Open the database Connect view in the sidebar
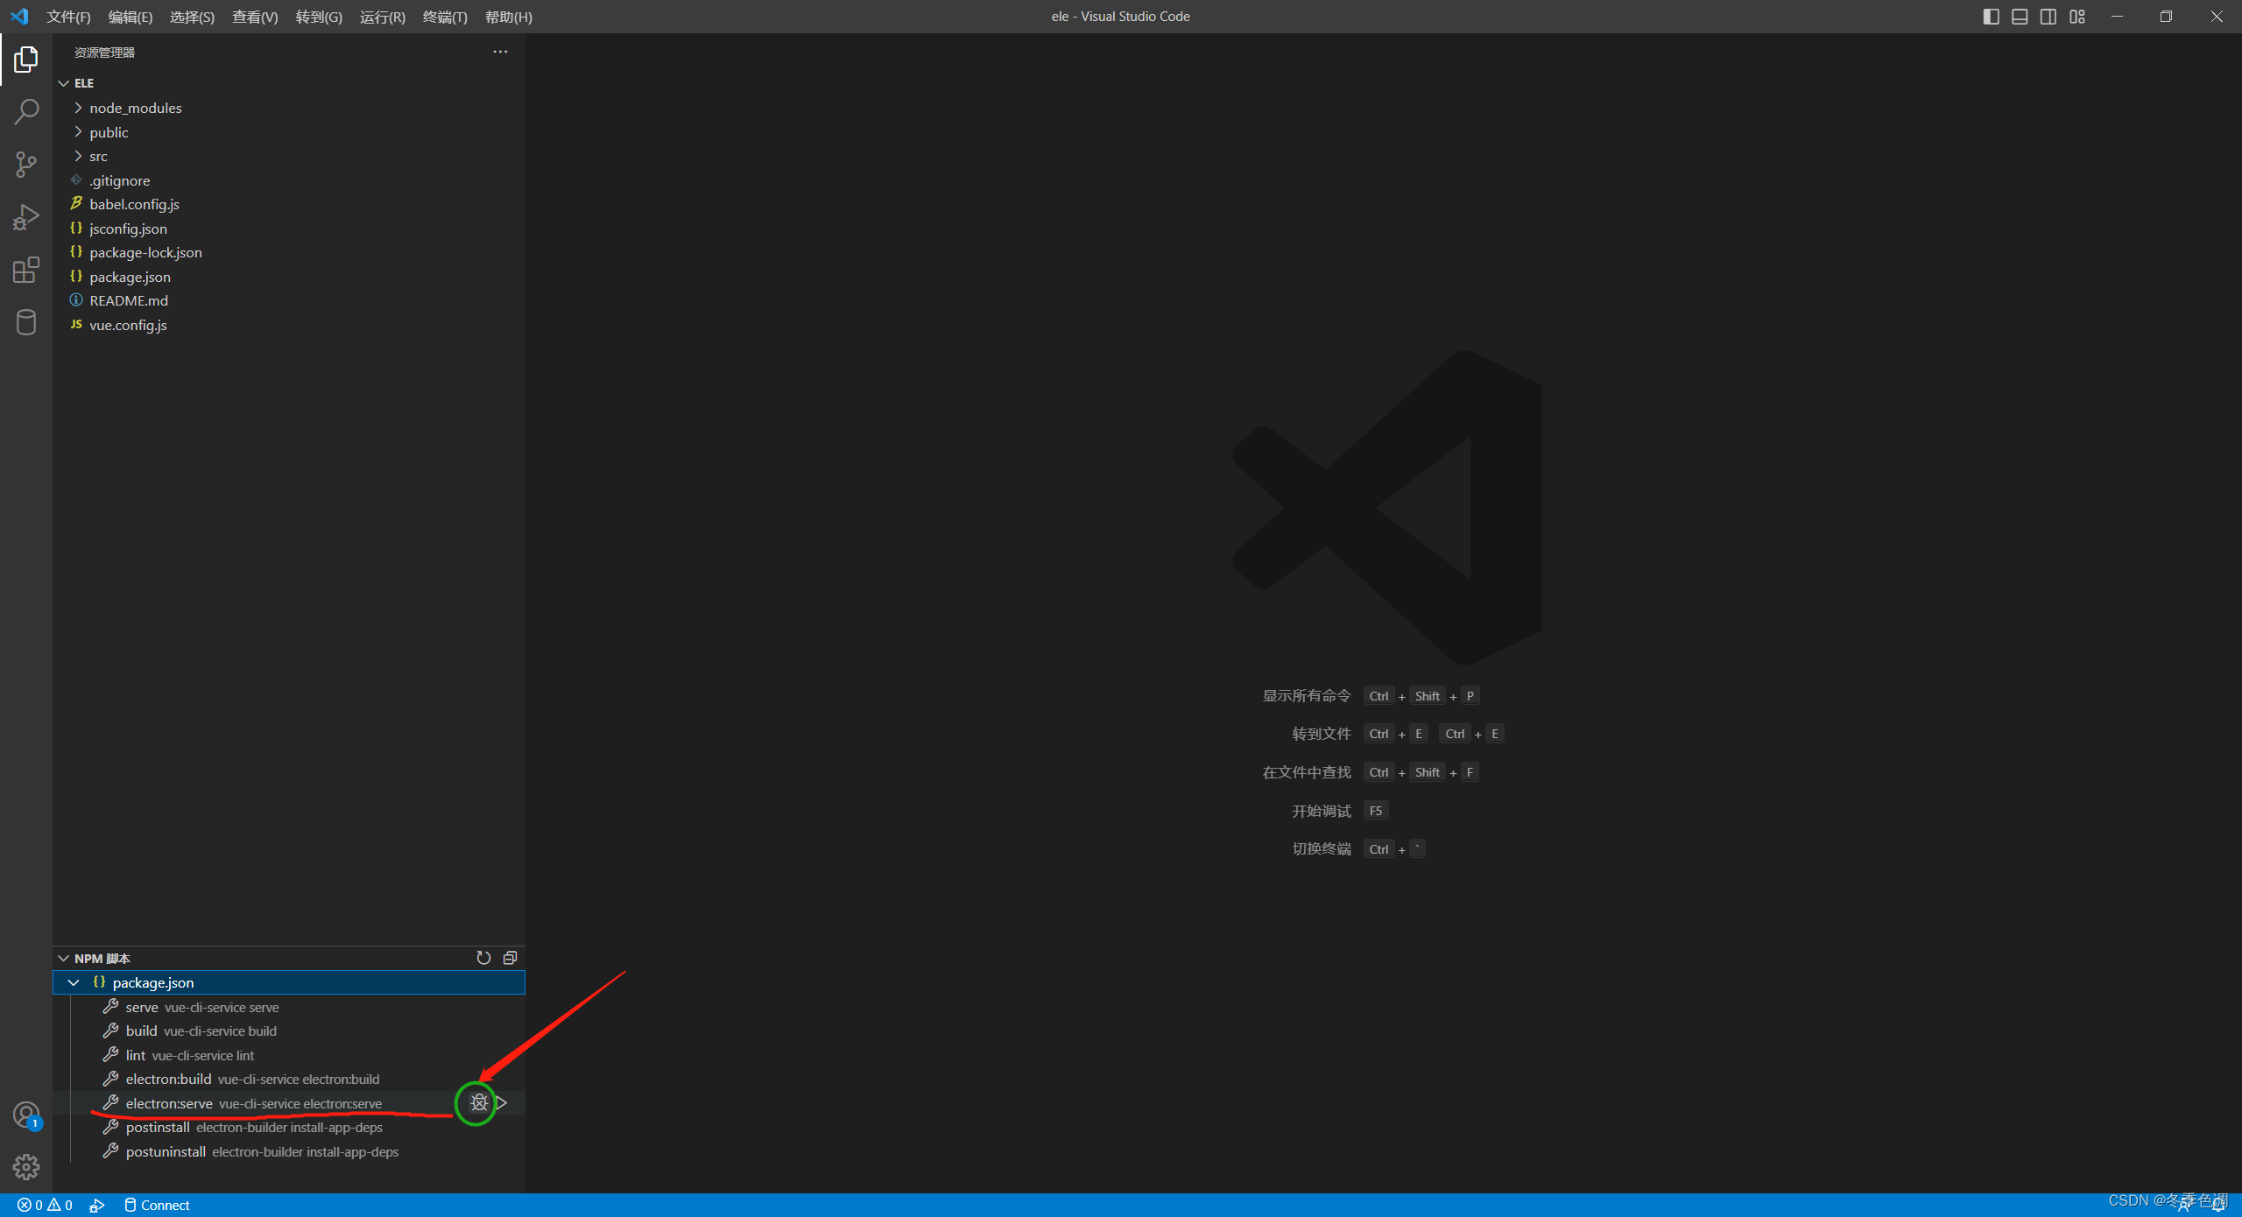 [26, 322]
